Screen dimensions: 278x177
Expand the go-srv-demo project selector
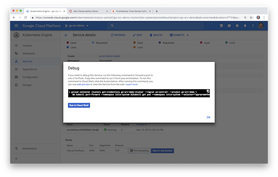[77, 26]
